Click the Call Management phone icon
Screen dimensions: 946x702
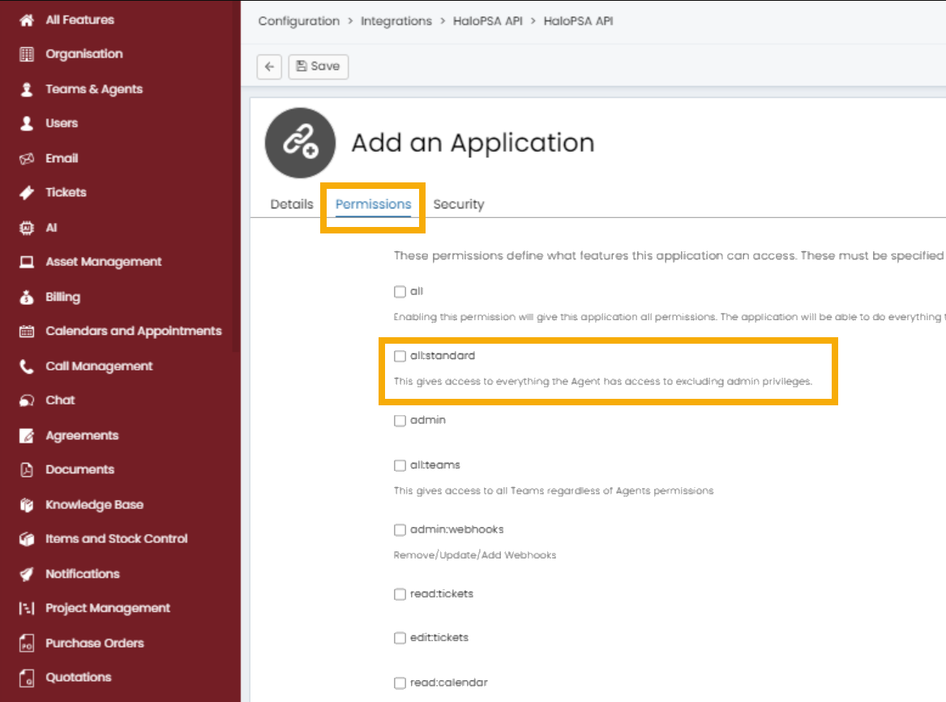[x=27, y=366]
